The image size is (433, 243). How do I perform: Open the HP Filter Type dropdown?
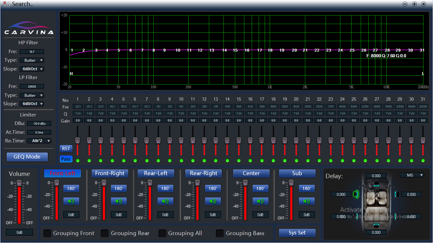pos(32,60)
